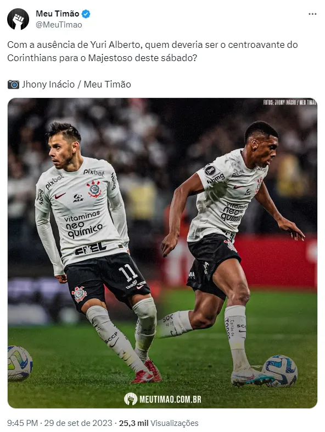Screen dimensions: 325x432
Task: Click the Nike swoosh on left player's shirt
Action: tap(60, 196)
